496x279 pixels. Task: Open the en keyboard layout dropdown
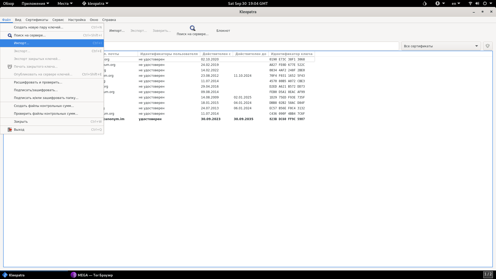click(x=456, y=4)
